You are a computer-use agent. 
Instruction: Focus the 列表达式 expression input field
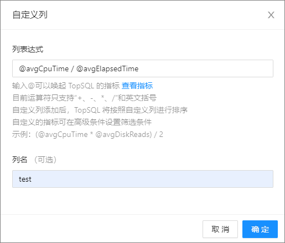[x=143, y=68]
